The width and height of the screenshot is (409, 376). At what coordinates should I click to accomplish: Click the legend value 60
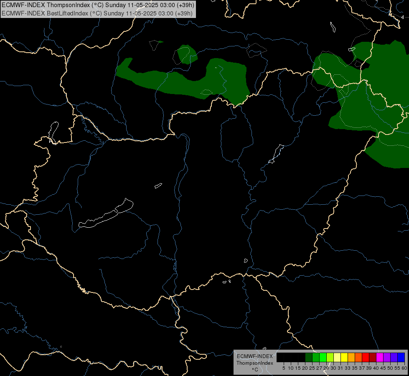(x=404, y=368)
